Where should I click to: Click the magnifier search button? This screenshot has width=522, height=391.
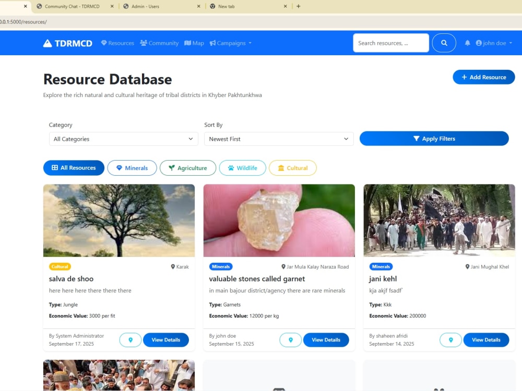click(444, 43)
